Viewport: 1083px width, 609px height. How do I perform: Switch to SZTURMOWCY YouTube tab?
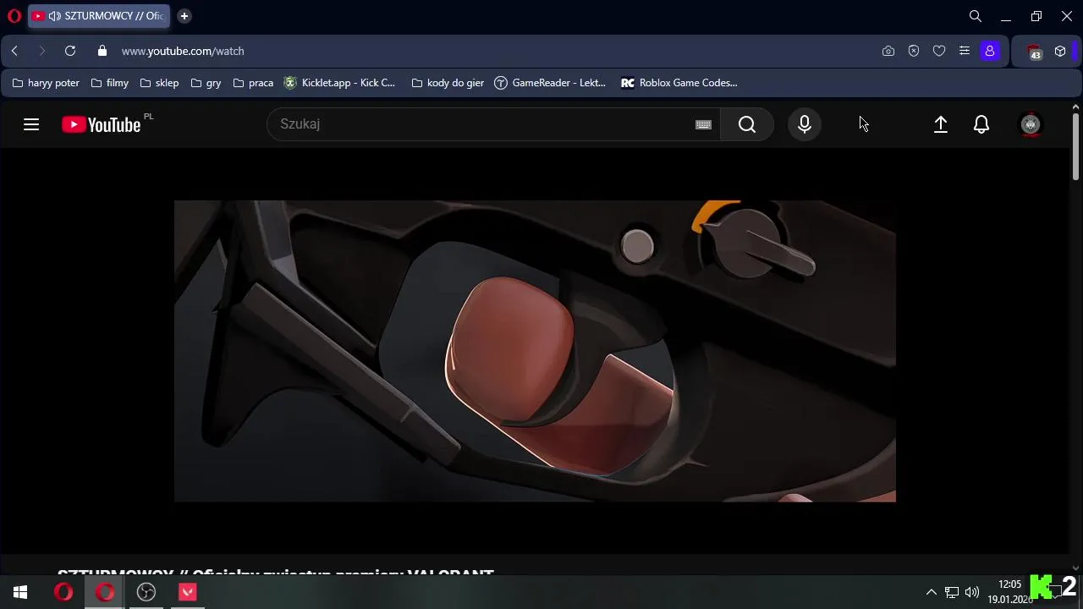point(99,16)
